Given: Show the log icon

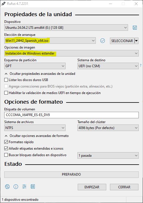Looking at the screenshot, I should click(x=33, y=187).
